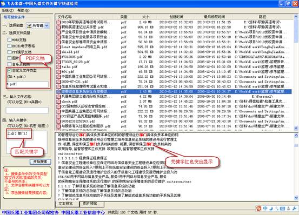The image size is (299, 215).
Task: Toggle the 中 Chinese input mode icon
Action: coord(265,209)
